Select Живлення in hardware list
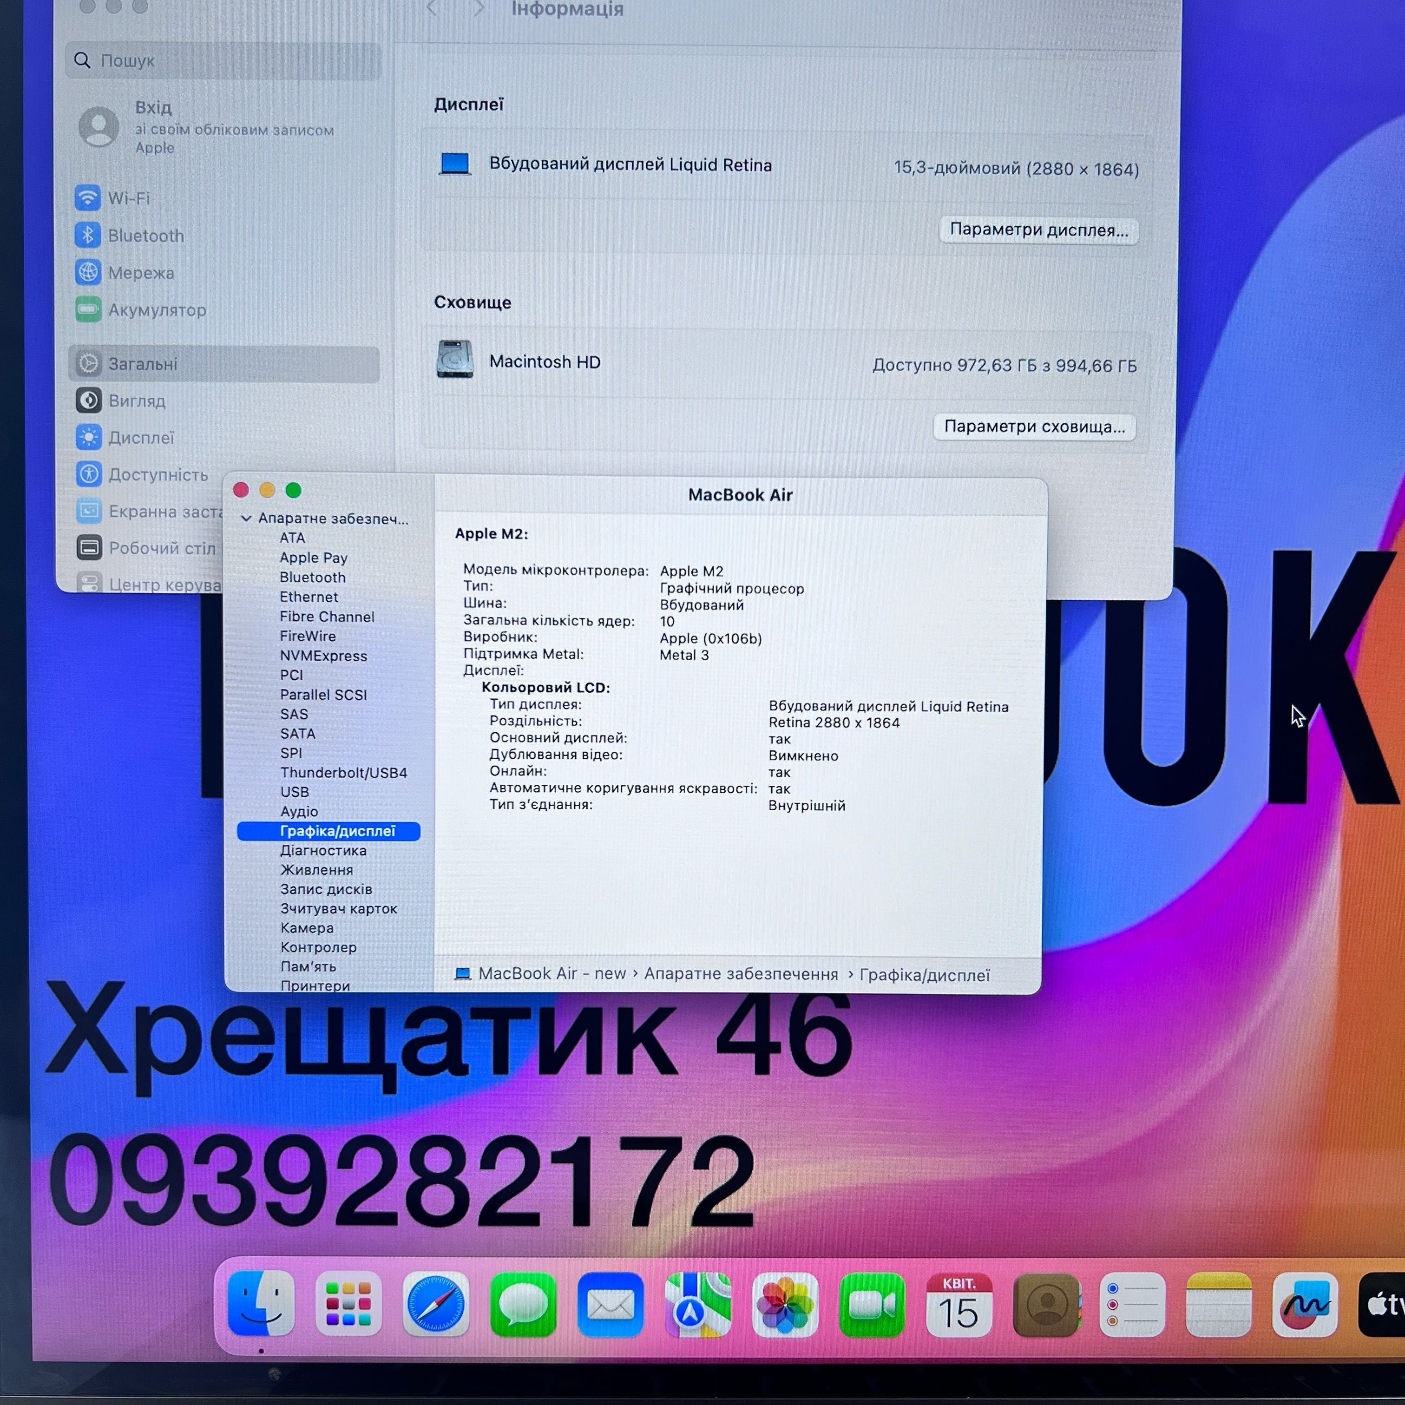 [316, 871]
